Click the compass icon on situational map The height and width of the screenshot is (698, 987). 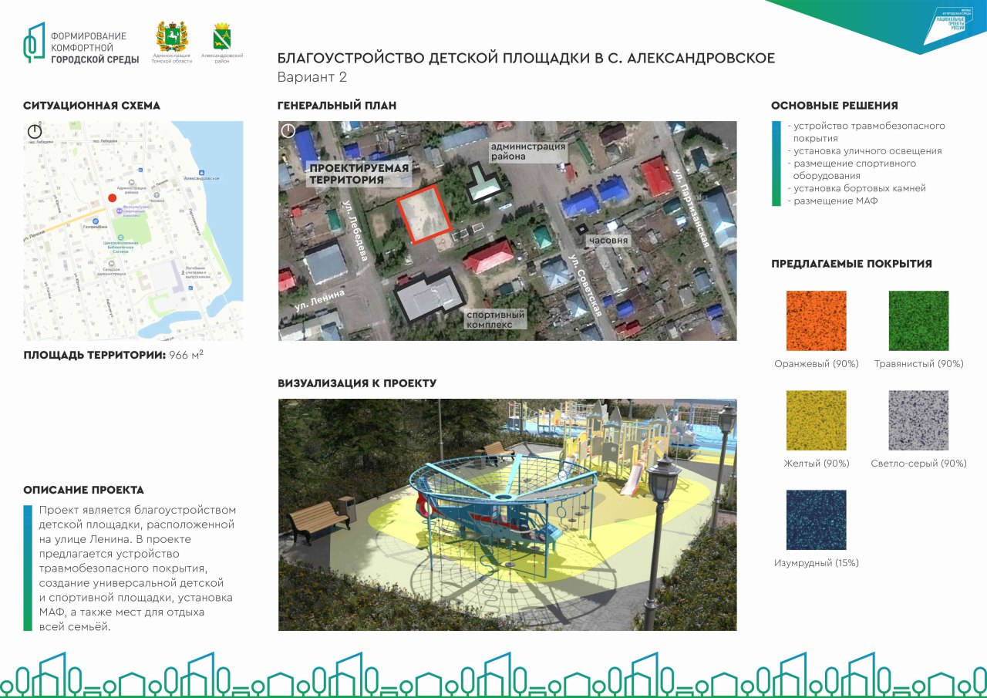(34, 132)
